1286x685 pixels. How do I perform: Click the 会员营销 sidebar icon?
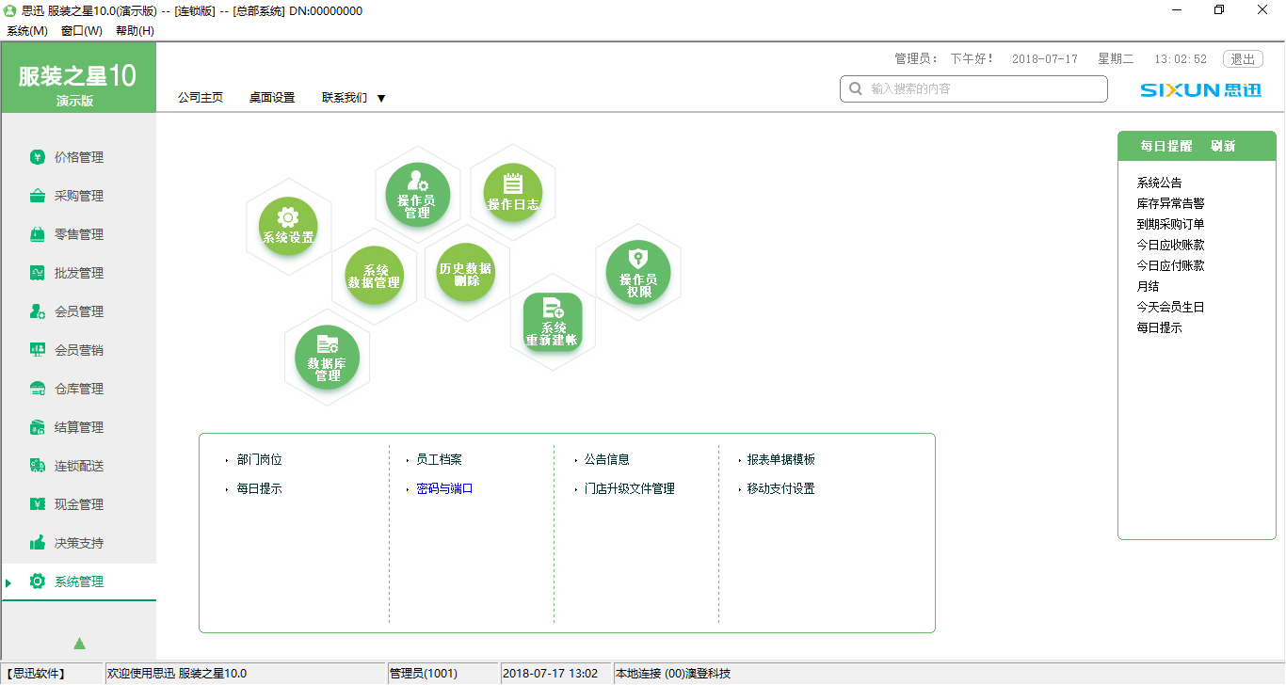tap(38, 350)
